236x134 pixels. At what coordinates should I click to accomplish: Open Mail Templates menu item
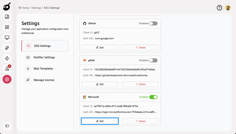[45, 69]
